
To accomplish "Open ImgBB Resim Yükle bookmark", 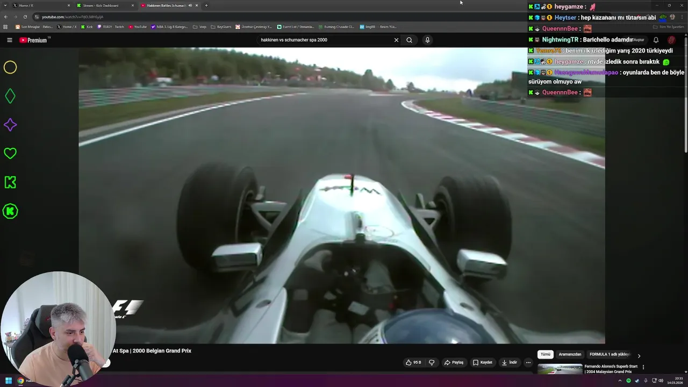I will [378, 26].
